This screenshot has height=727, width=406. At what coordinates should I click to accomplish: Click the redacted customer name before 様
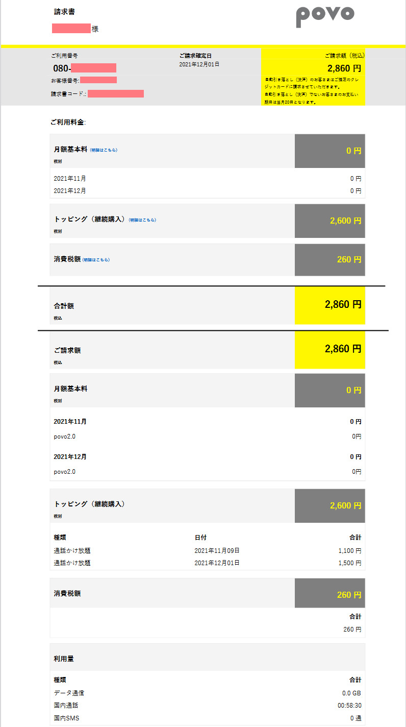(71, 29)
